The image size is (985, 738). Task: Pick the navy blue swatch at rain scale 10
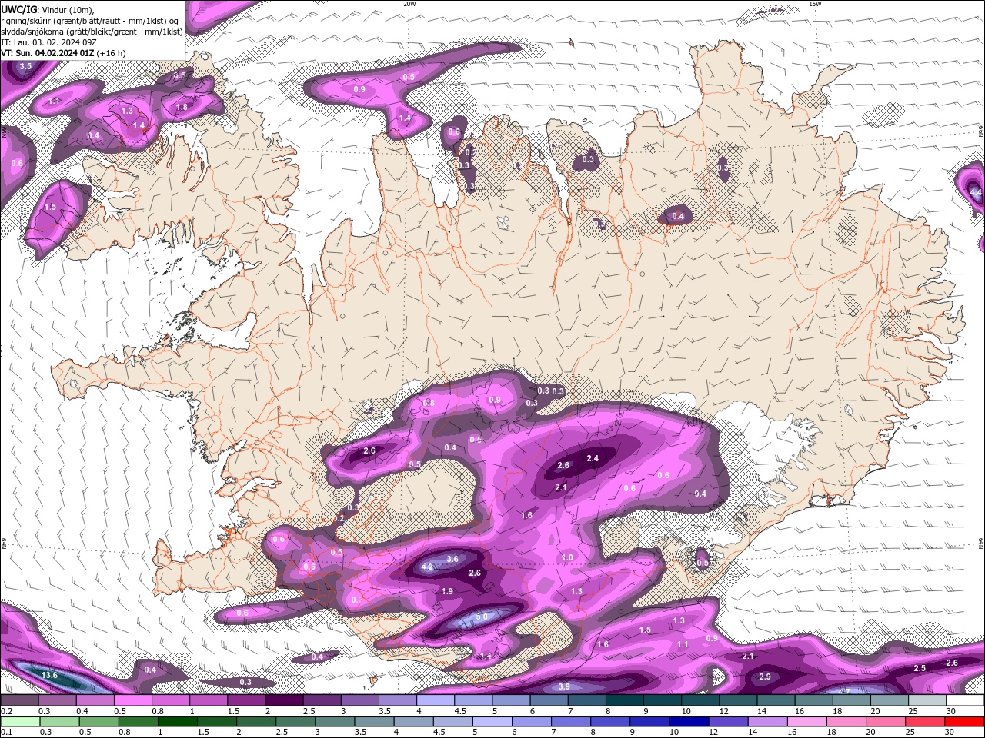tap(689, 721)
